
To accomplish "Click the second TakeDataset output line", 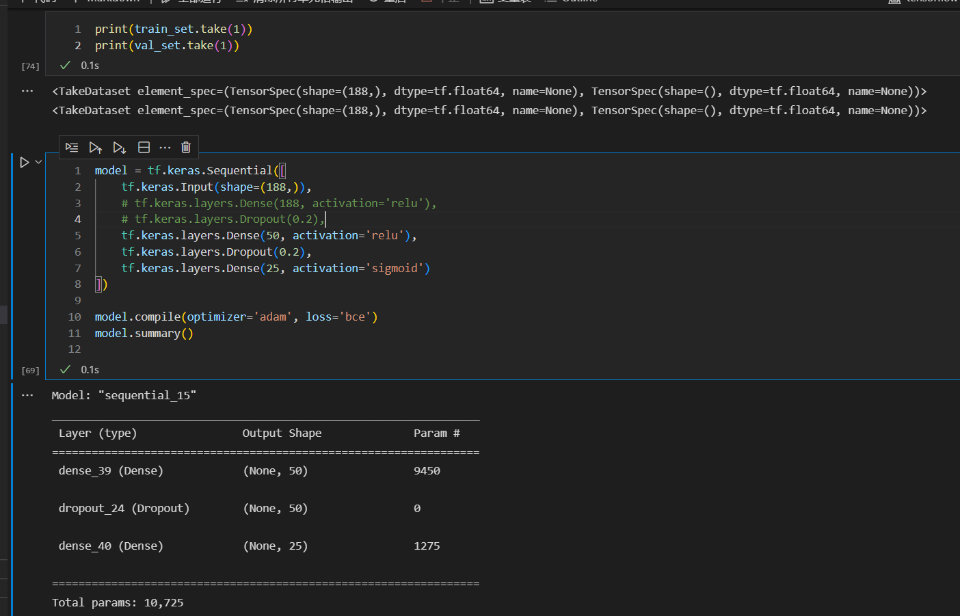I will point(490,110).
